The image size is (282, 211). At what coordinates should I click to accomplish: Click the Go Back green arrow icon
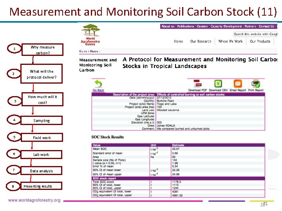98,84
